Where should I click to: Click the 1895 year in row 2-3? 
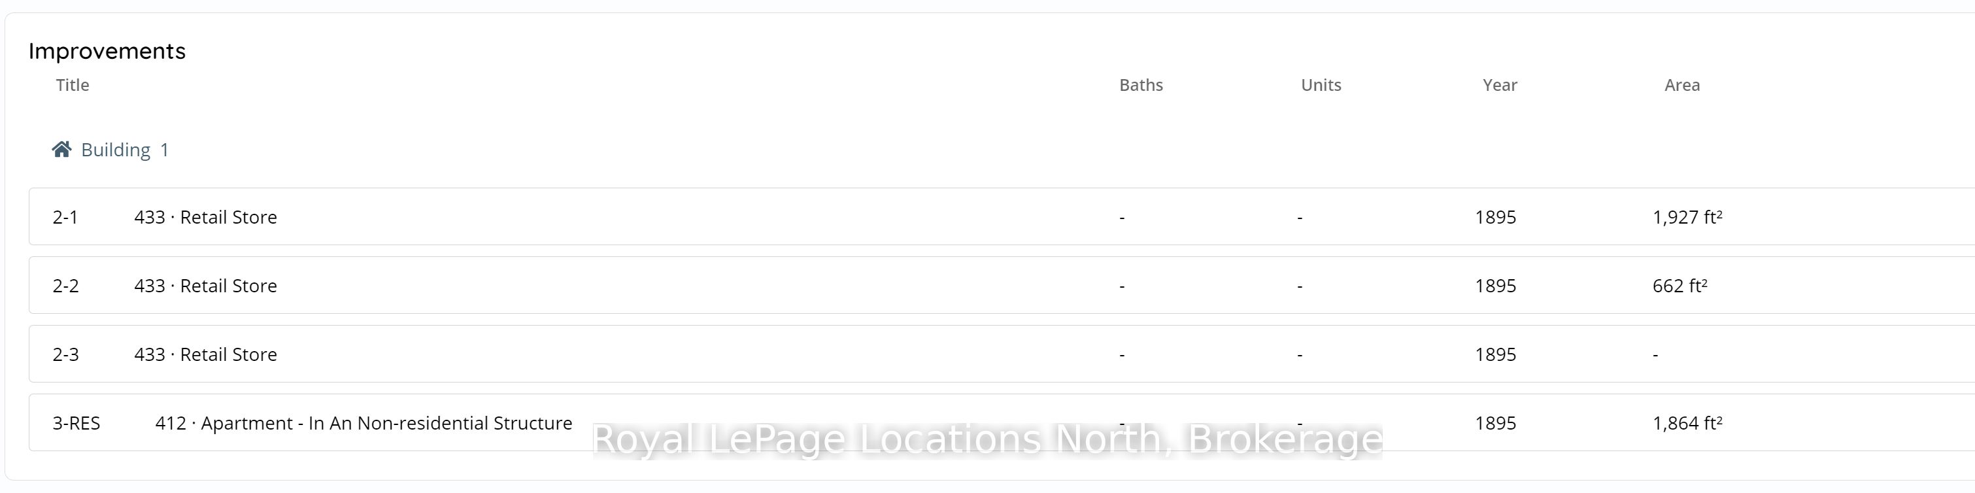[x=1496, y=354]
